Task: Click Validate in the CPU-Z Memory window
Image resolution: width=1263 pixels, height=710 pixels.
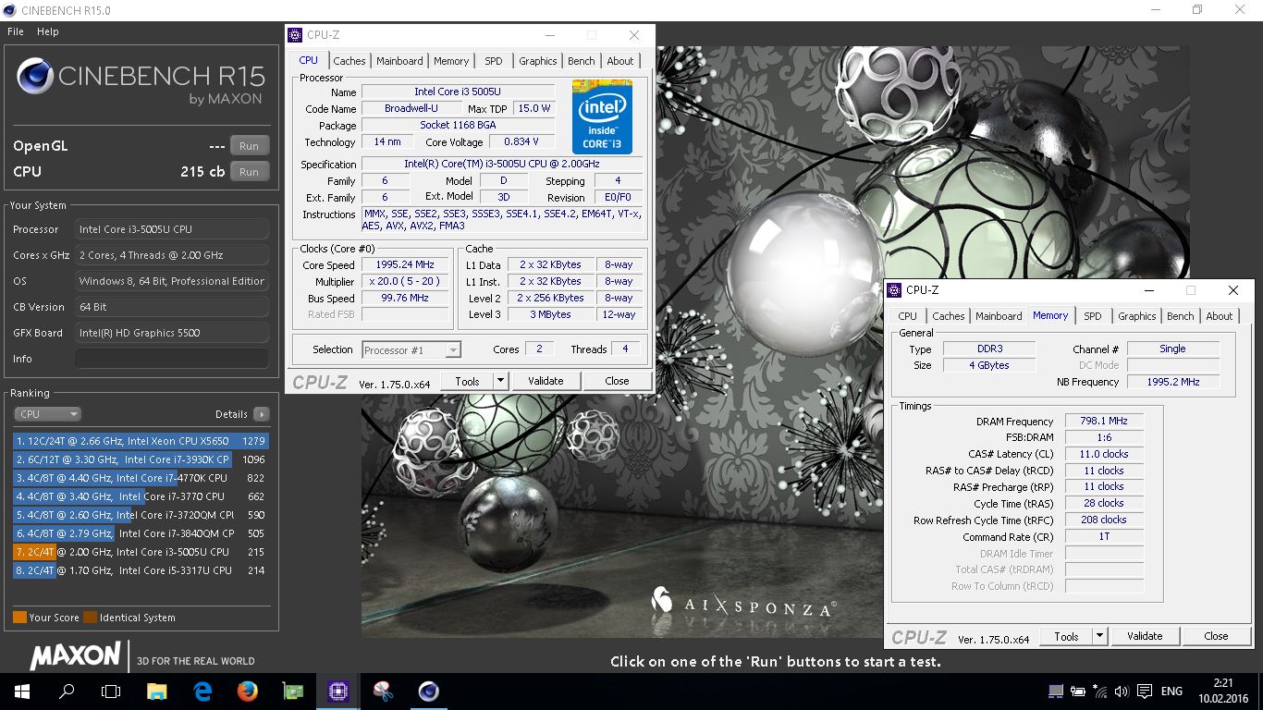Action: tap(1145, 636)
